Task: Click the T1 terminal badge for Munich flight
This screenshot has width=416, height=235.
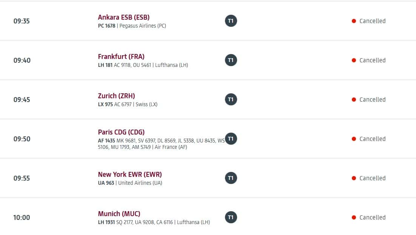Action: click(x=231, y=217)
